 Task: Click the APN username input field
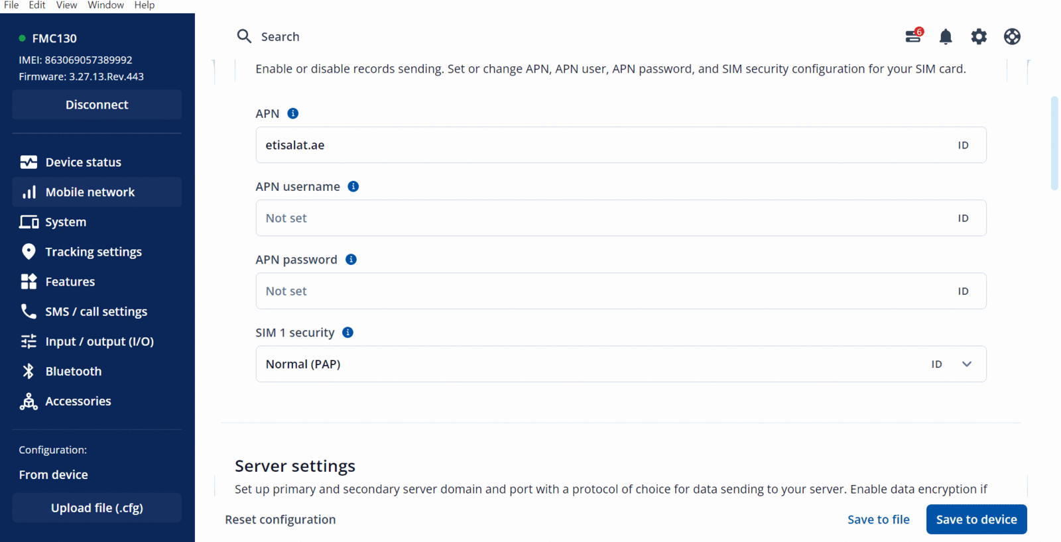click(597, 219)
